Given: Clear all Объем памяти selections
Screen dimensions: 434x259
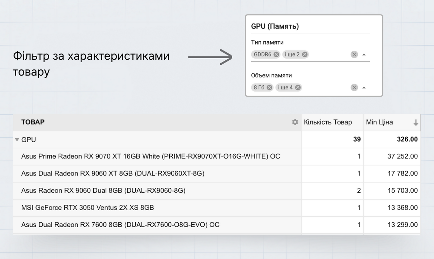Looking at the screenshot, I should 354,87.
